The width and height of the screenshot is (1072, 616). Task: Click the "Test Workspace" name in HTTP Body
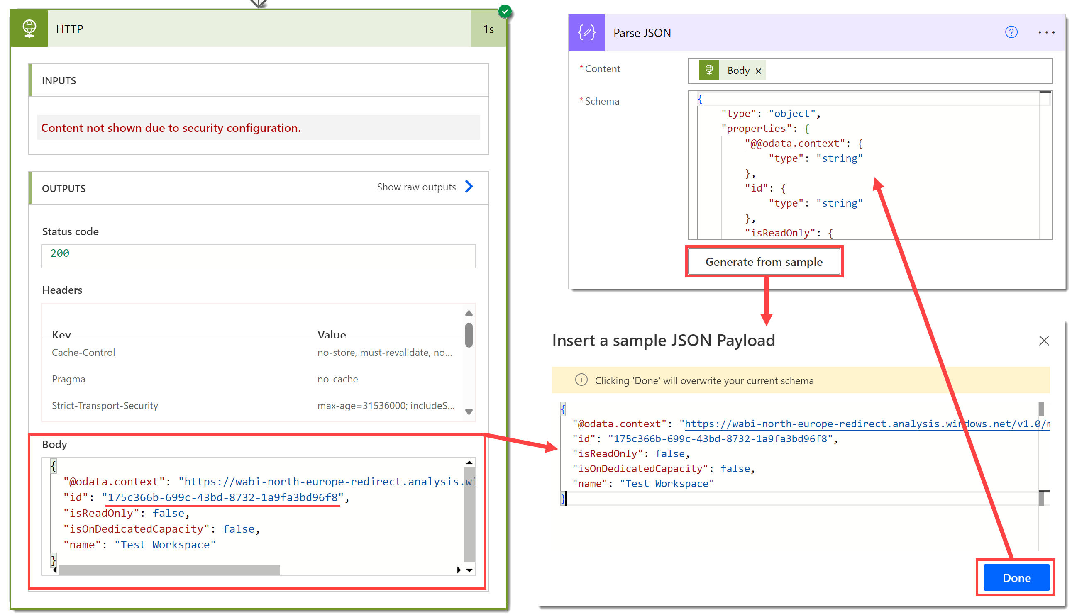pos(165,545)
